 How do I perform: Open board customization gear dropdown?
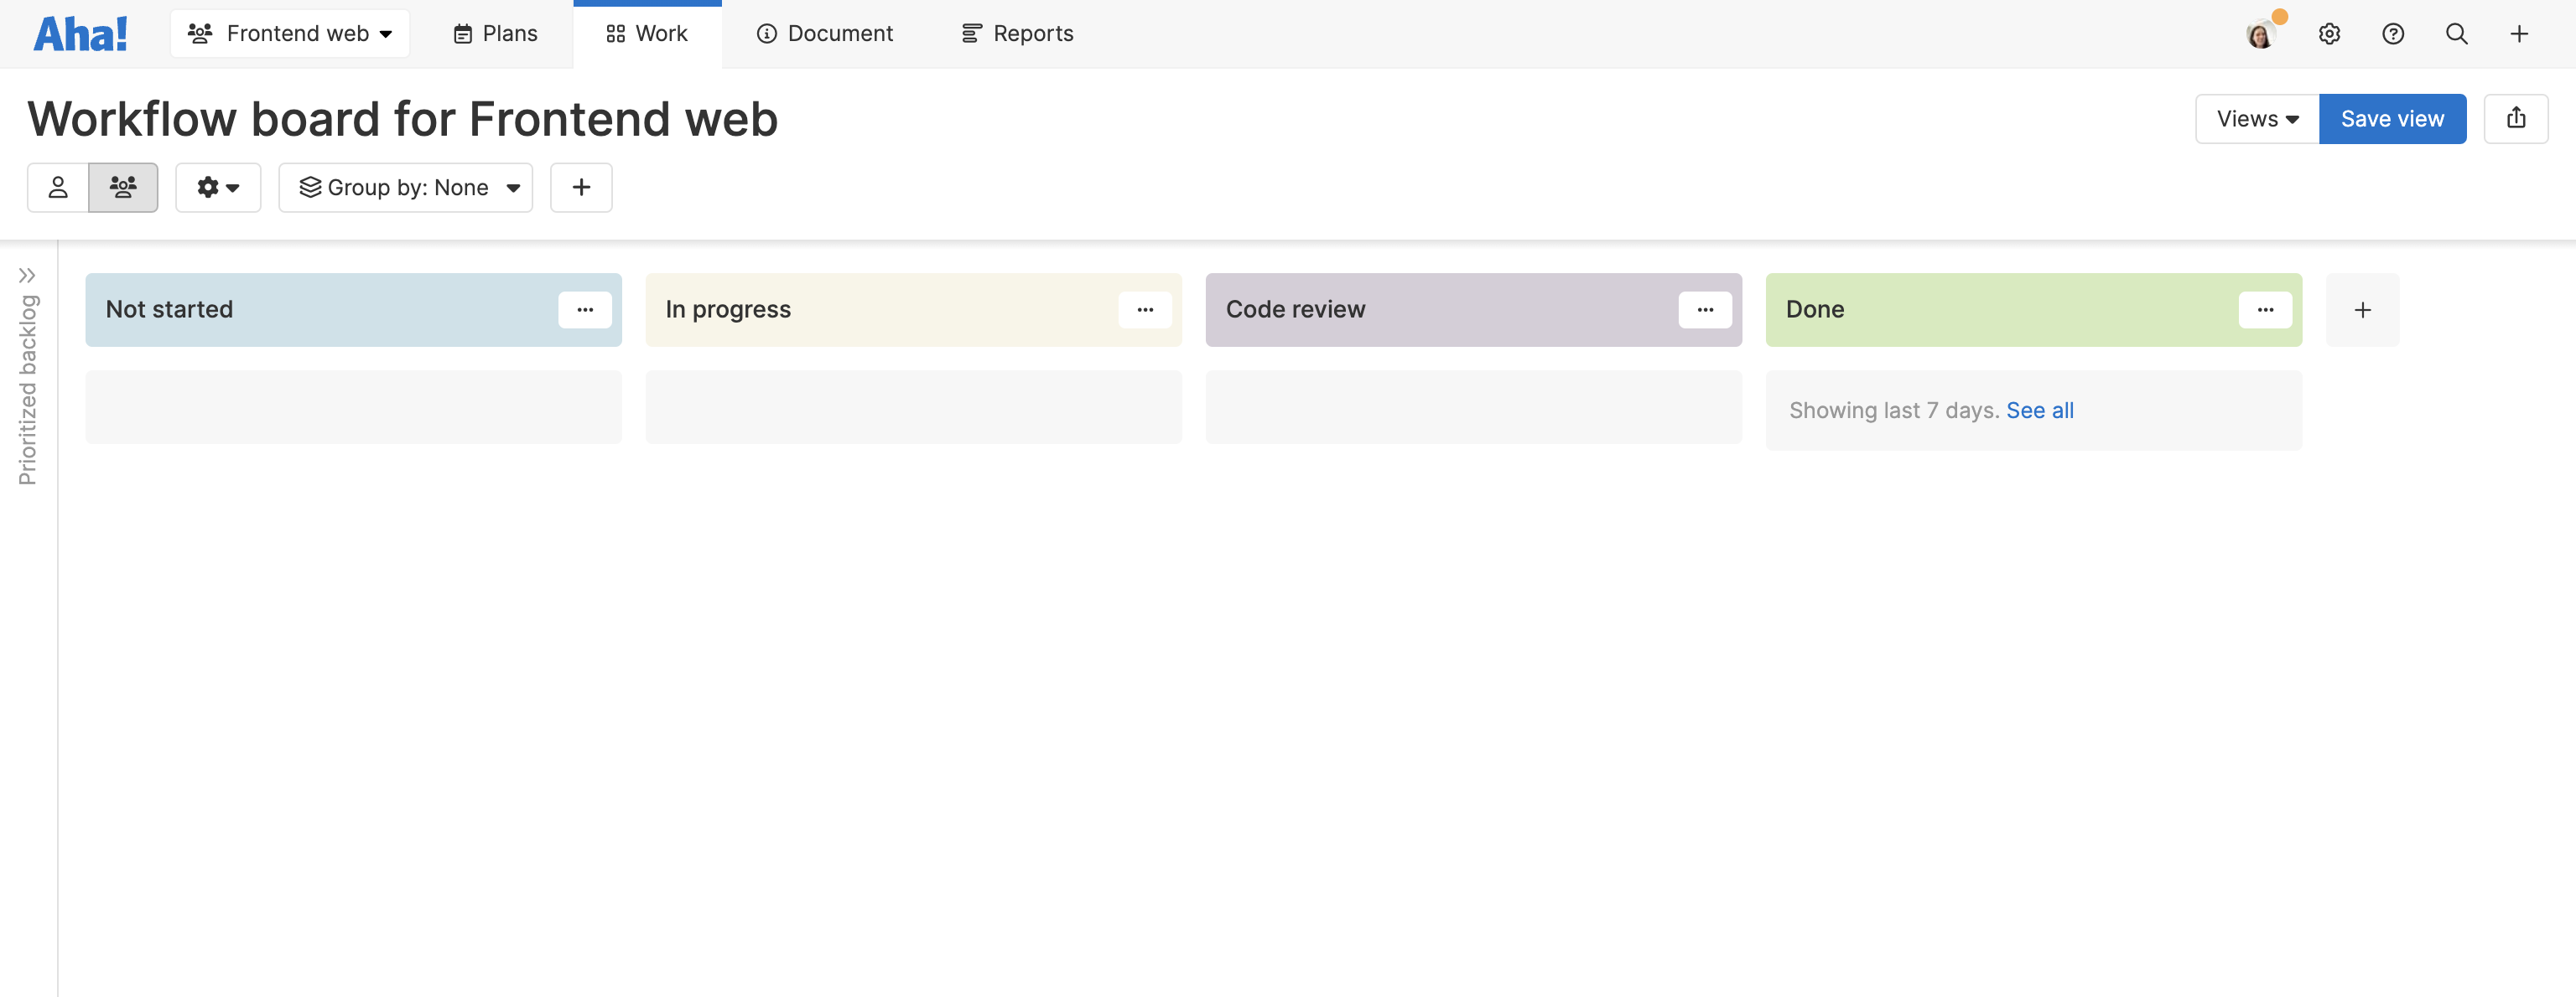tap(218, 187)
